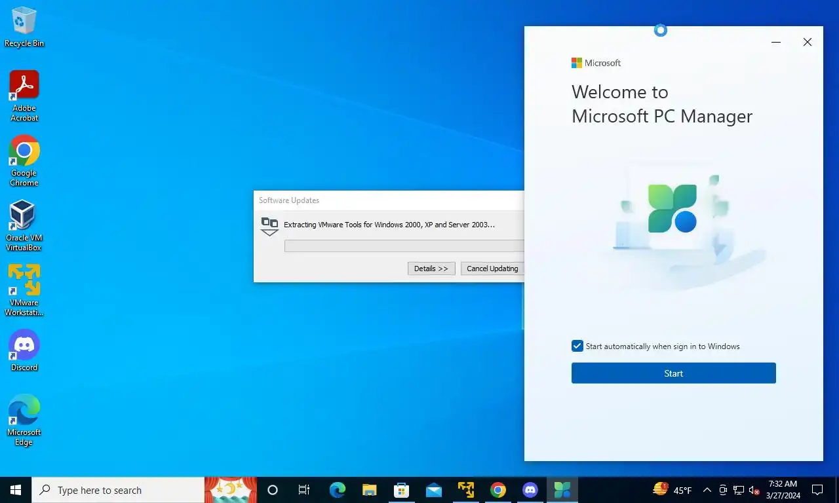This screenshot has height=503, width=839.
Task: Click the PC Manager illustration logo
Action: [x=672, y=208]
